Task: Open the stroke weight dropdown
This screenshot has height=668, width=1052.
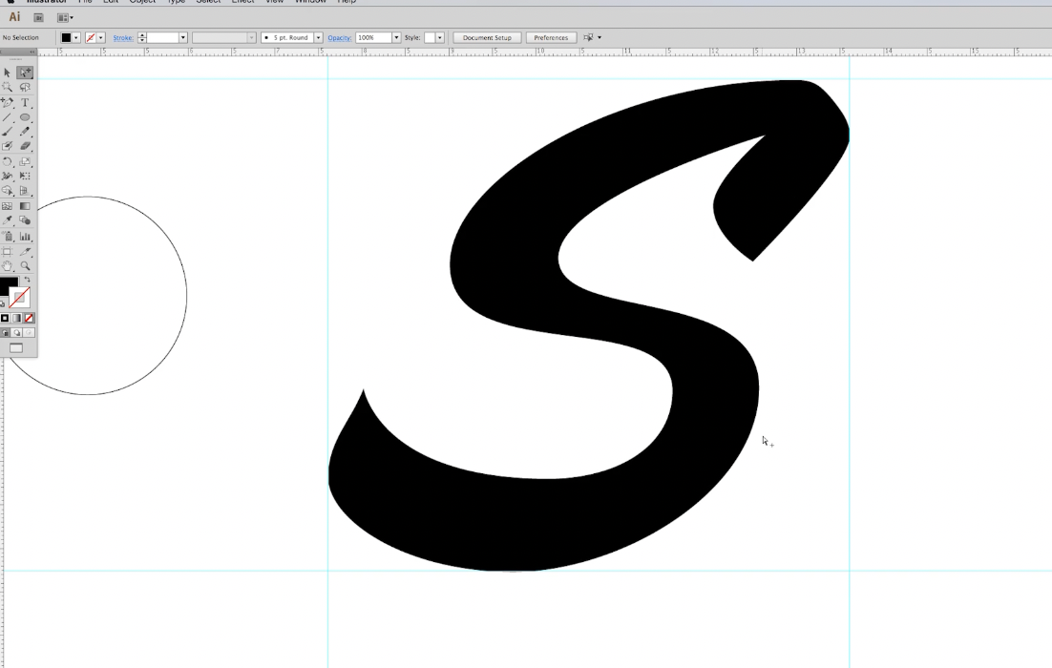Action: click(x=182, y=38)
